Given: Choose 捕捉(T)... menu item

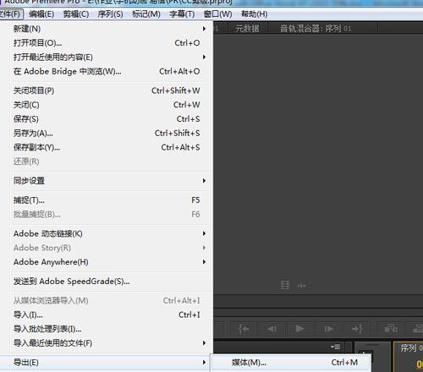Looking at the screenshot, I should coord(110,200).
